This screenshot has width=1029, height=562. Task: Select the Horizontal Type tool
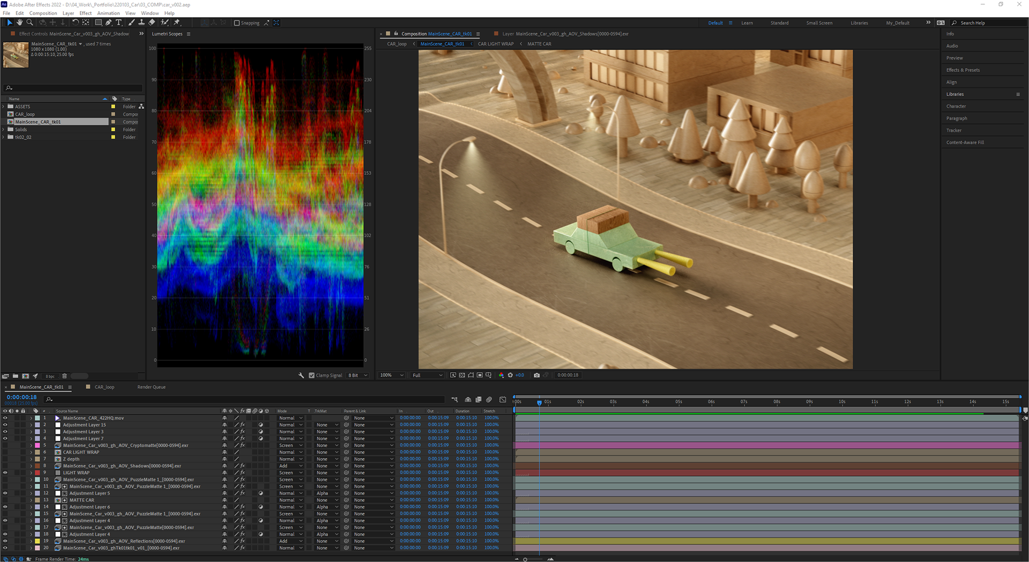[x=118, y=23]
